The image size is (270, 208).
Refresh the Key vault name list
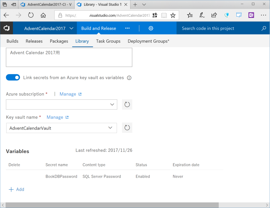tap(127, 128)
